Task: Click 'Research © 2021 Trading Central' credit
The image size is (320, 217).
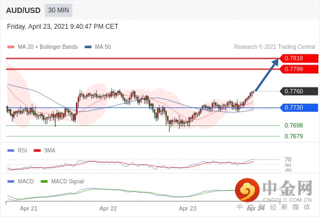Action: coord(274,47)
